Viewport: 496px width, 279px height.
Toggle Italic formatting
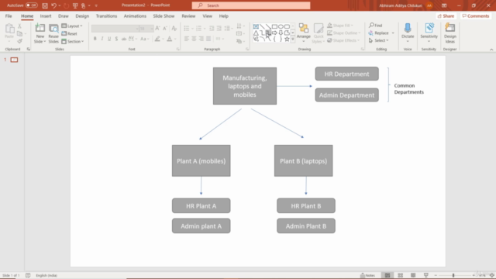click(x=102, y=39)
